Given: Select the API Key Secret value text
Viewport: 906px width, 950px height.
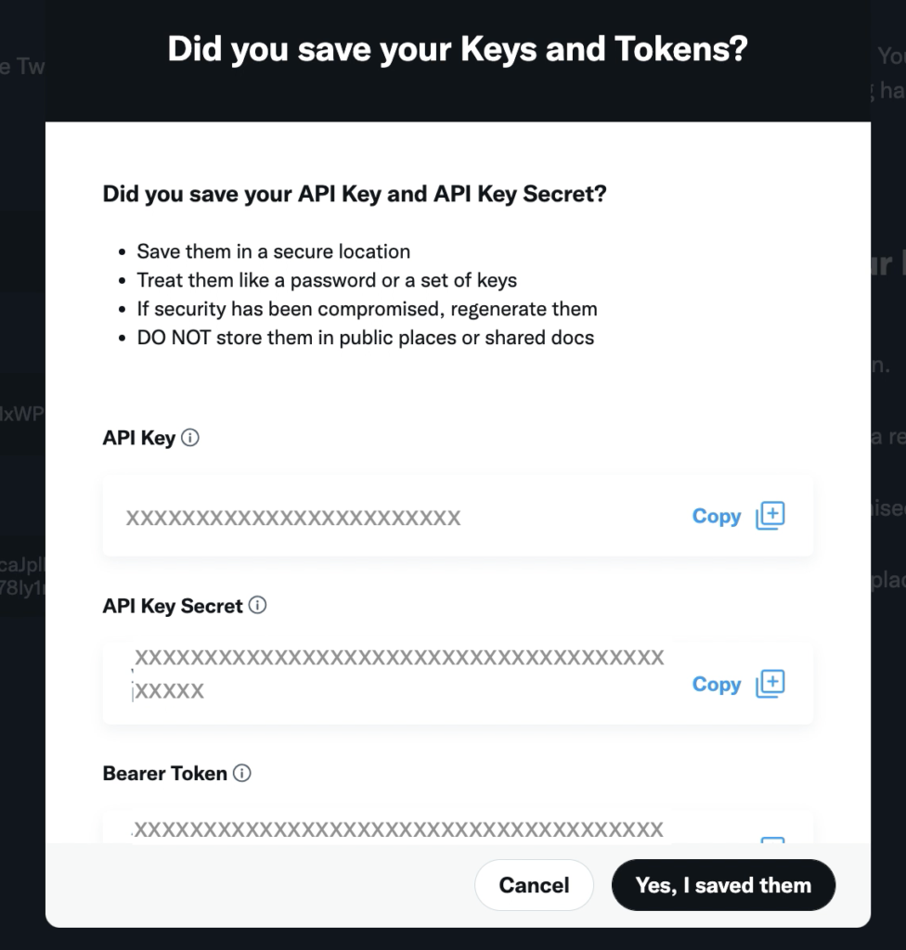Looking at the screenshot, I should tap(398, 674).
